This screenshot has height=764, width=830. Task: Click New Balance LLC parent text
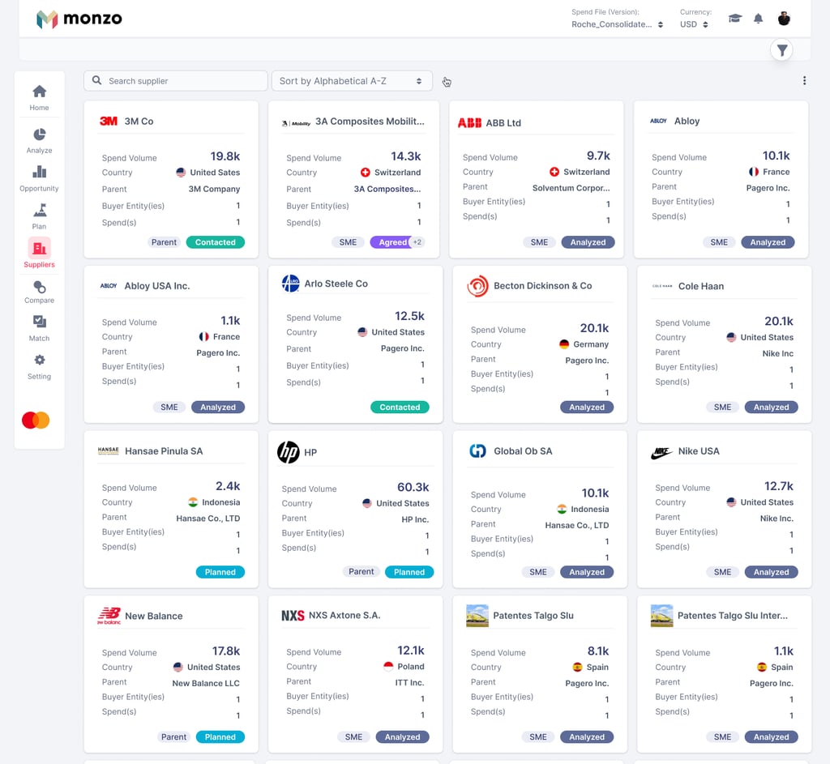click(x=206, y=684)
